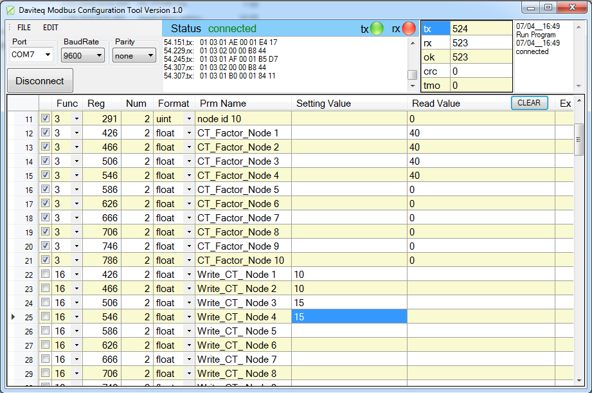Click the Prm Name cell Write_CT_ Node 6
This screenshot has width=592, height=393.
244,345
